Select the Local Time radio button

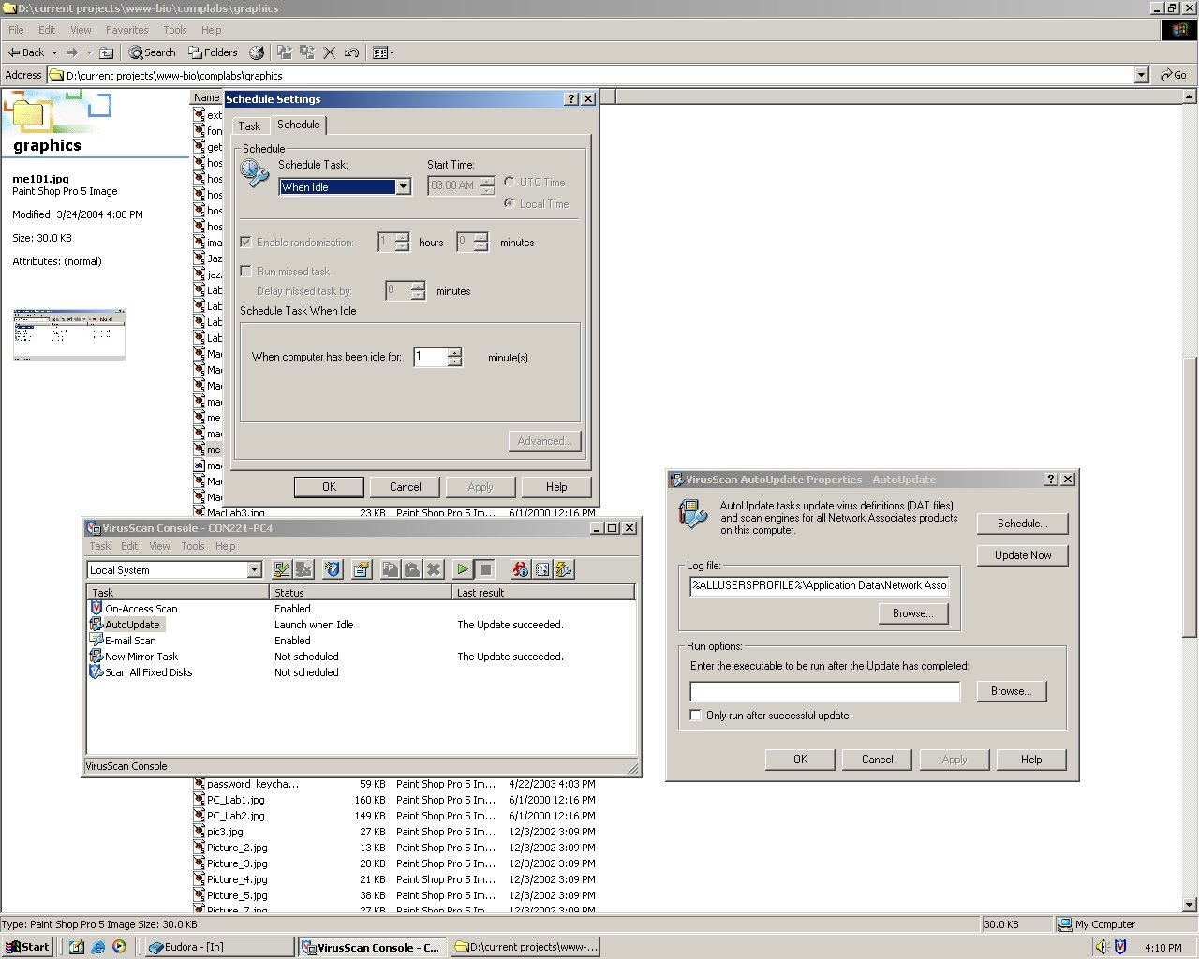point(509,203)
